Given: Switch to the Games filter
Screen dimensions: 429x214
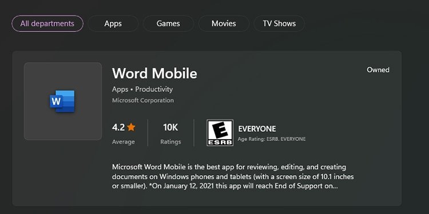Looking at the screenshot, I should [168, 24].
